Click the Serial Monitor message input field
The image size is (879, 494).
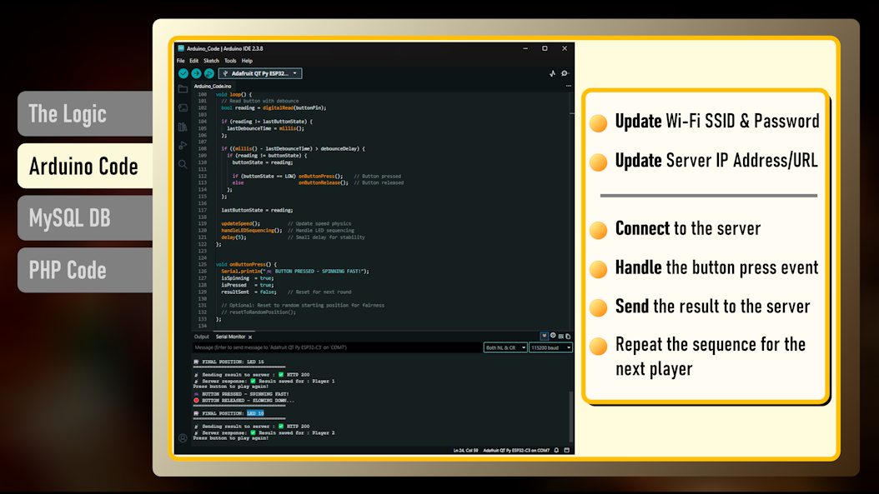pyautogui.click(x=336, y=348)
